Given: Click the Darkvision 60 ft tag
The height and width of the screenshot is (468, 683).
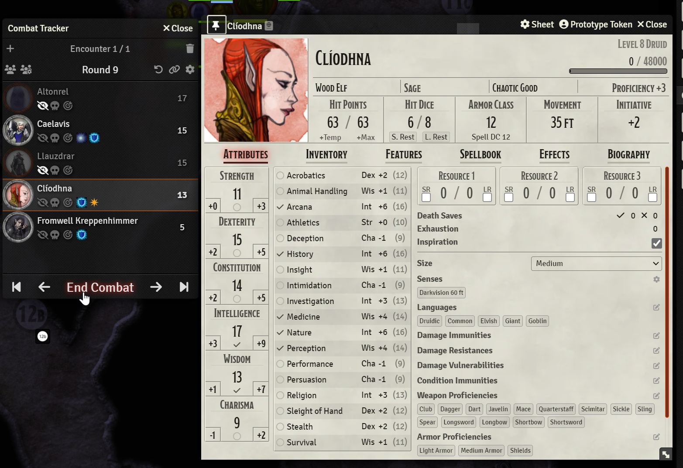Looking at the screenshot, I should (x=441, y=293).
